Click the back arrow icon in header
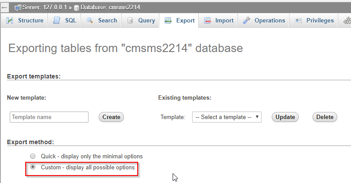This screenshot has height=183, width=351. (x=5, y=7)
